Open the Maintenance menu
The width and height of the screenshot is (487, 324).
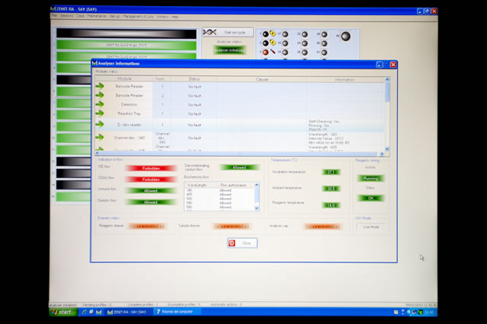(x=97, y=16)
